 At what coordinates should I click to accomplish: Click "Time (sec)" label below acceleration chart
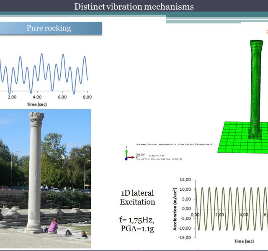(x=244, y=241)
